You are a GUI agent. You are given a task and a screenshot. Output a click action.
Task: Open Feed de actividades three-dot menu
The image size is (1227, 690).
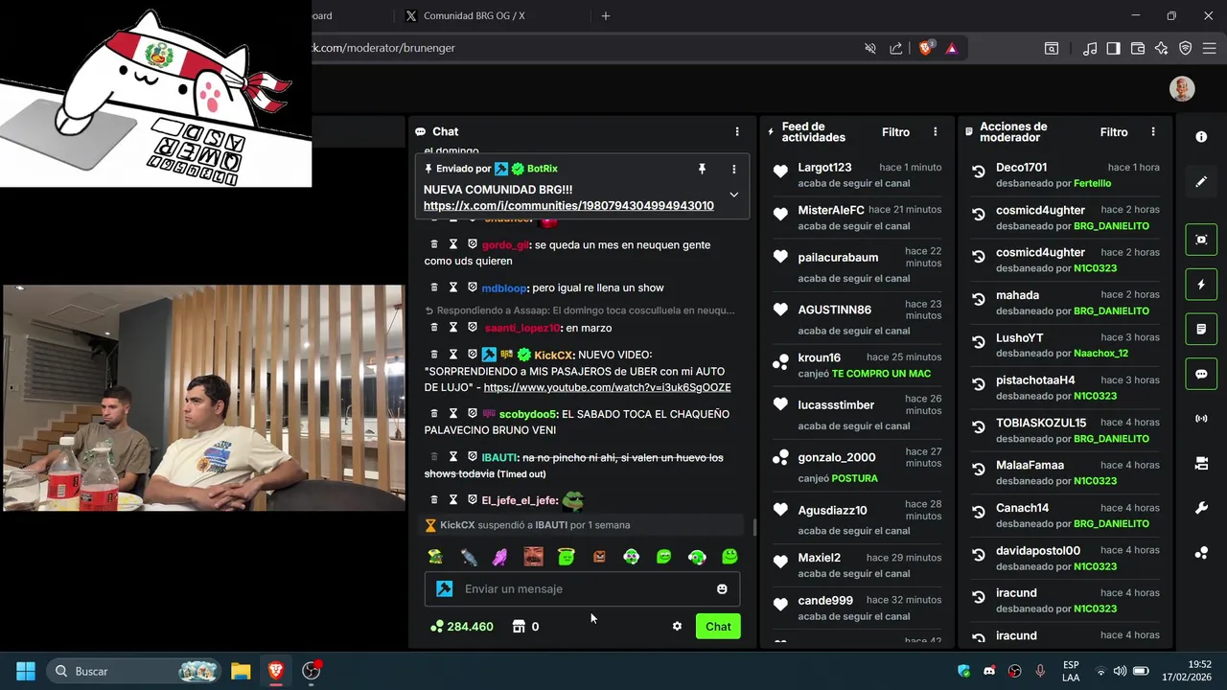point(936,132)
